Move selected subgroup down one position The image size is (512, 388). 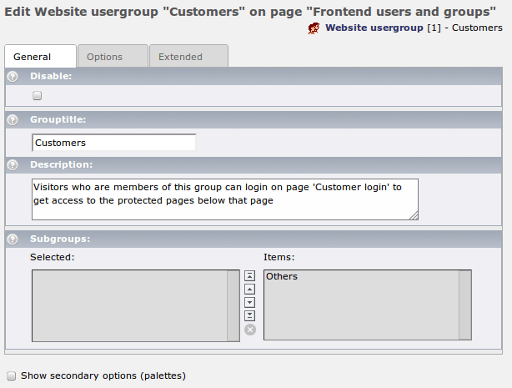[x=249, y=302]
